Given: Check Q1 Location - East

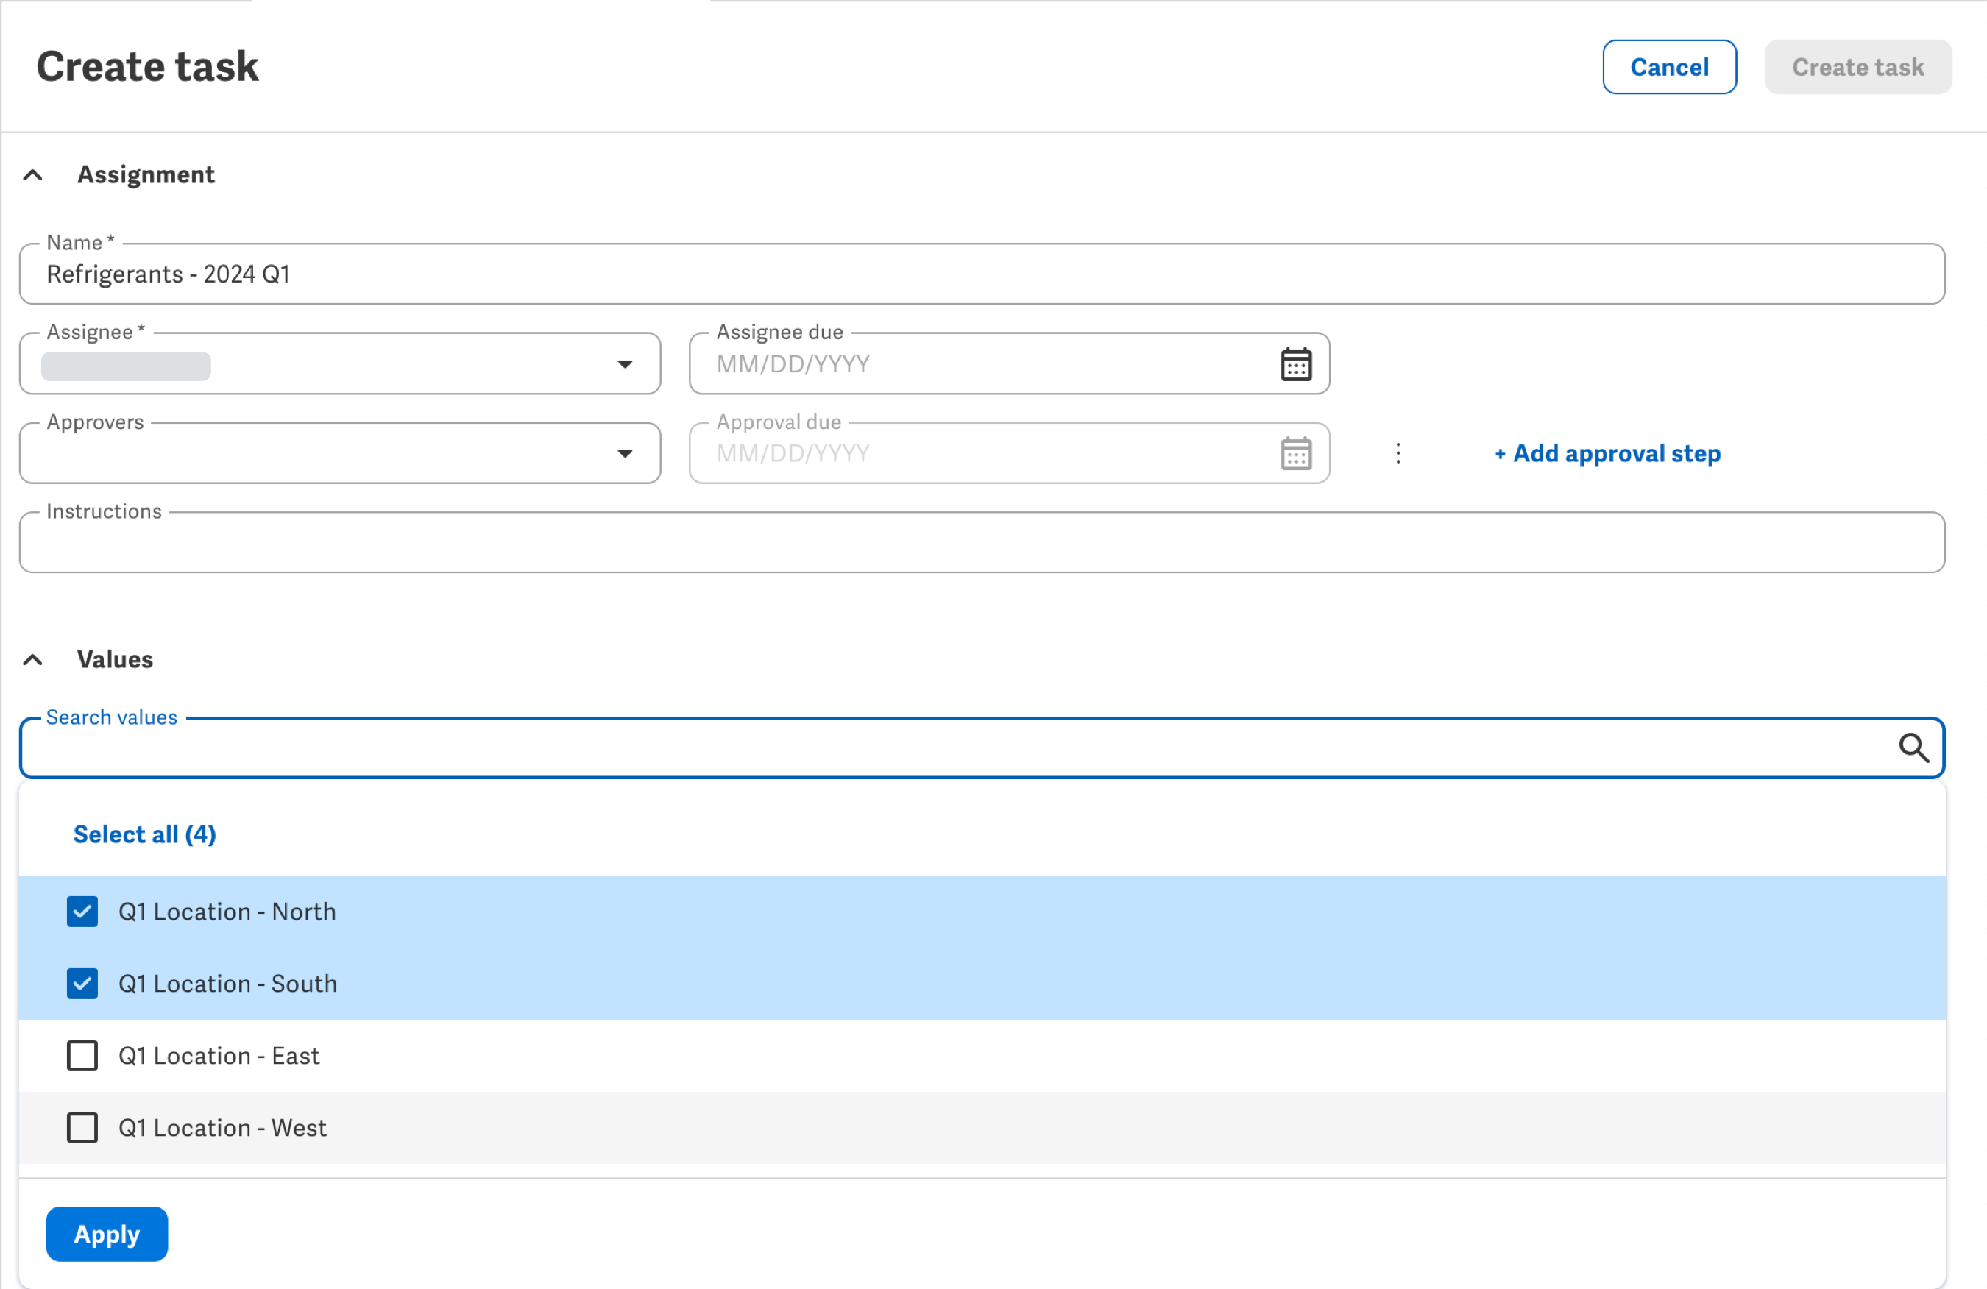Looking at the screenshot, I should [82, 1055].
